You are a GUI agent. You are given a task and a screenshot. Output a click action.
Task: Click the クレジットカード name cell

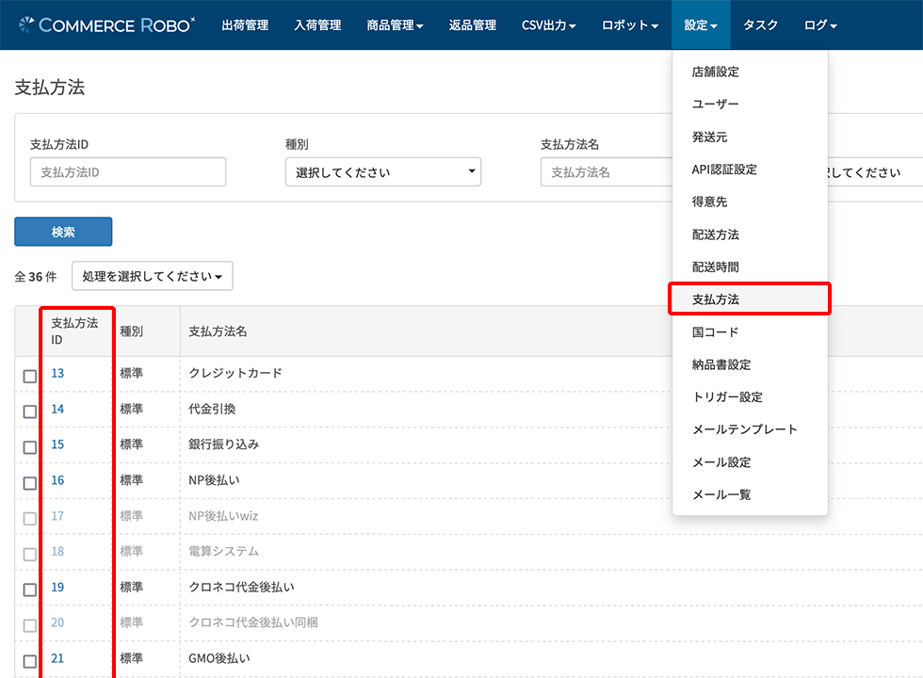(x=235, y=373)
